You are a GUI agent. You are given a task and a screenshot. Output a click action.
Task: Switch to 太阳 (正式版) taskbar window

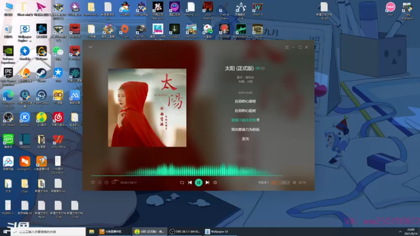pyautogui.click(x=150, y=231)
